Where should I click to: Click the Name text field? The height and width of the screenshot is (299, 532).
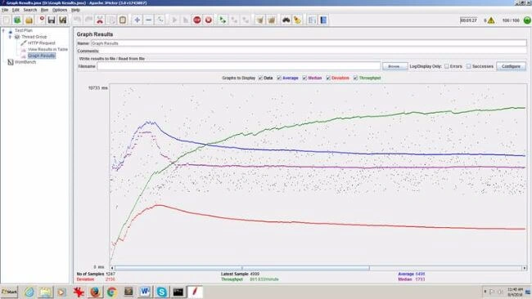pyautogui.click(x=309, y=43)
